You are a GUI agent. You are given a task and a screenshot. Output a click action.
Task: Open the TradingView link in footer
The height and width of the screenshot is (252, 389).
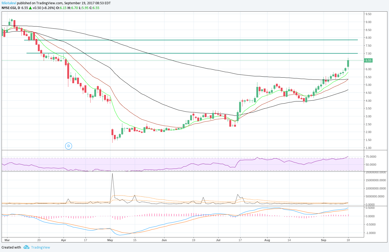41,247
